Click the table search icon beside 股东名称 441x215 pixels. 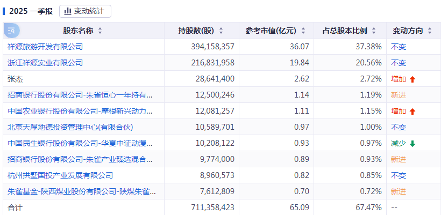[x=11, y=31]
